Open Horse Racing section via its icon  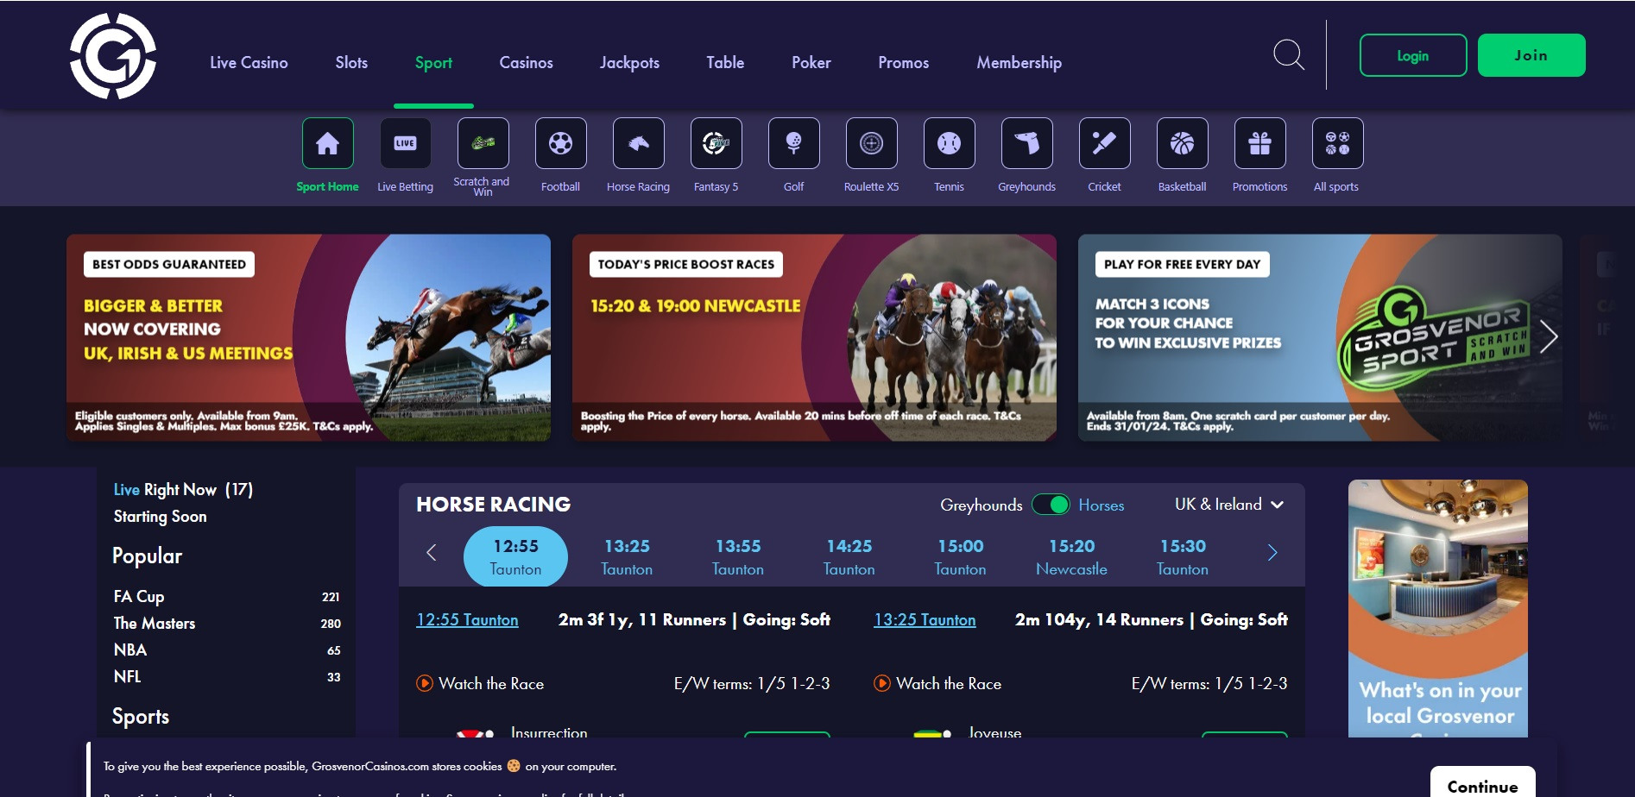click(x=638, y=143)
